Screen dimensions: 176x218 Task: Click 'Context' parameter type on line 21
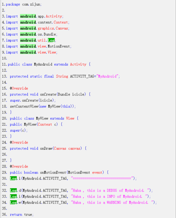coord(45,125)
